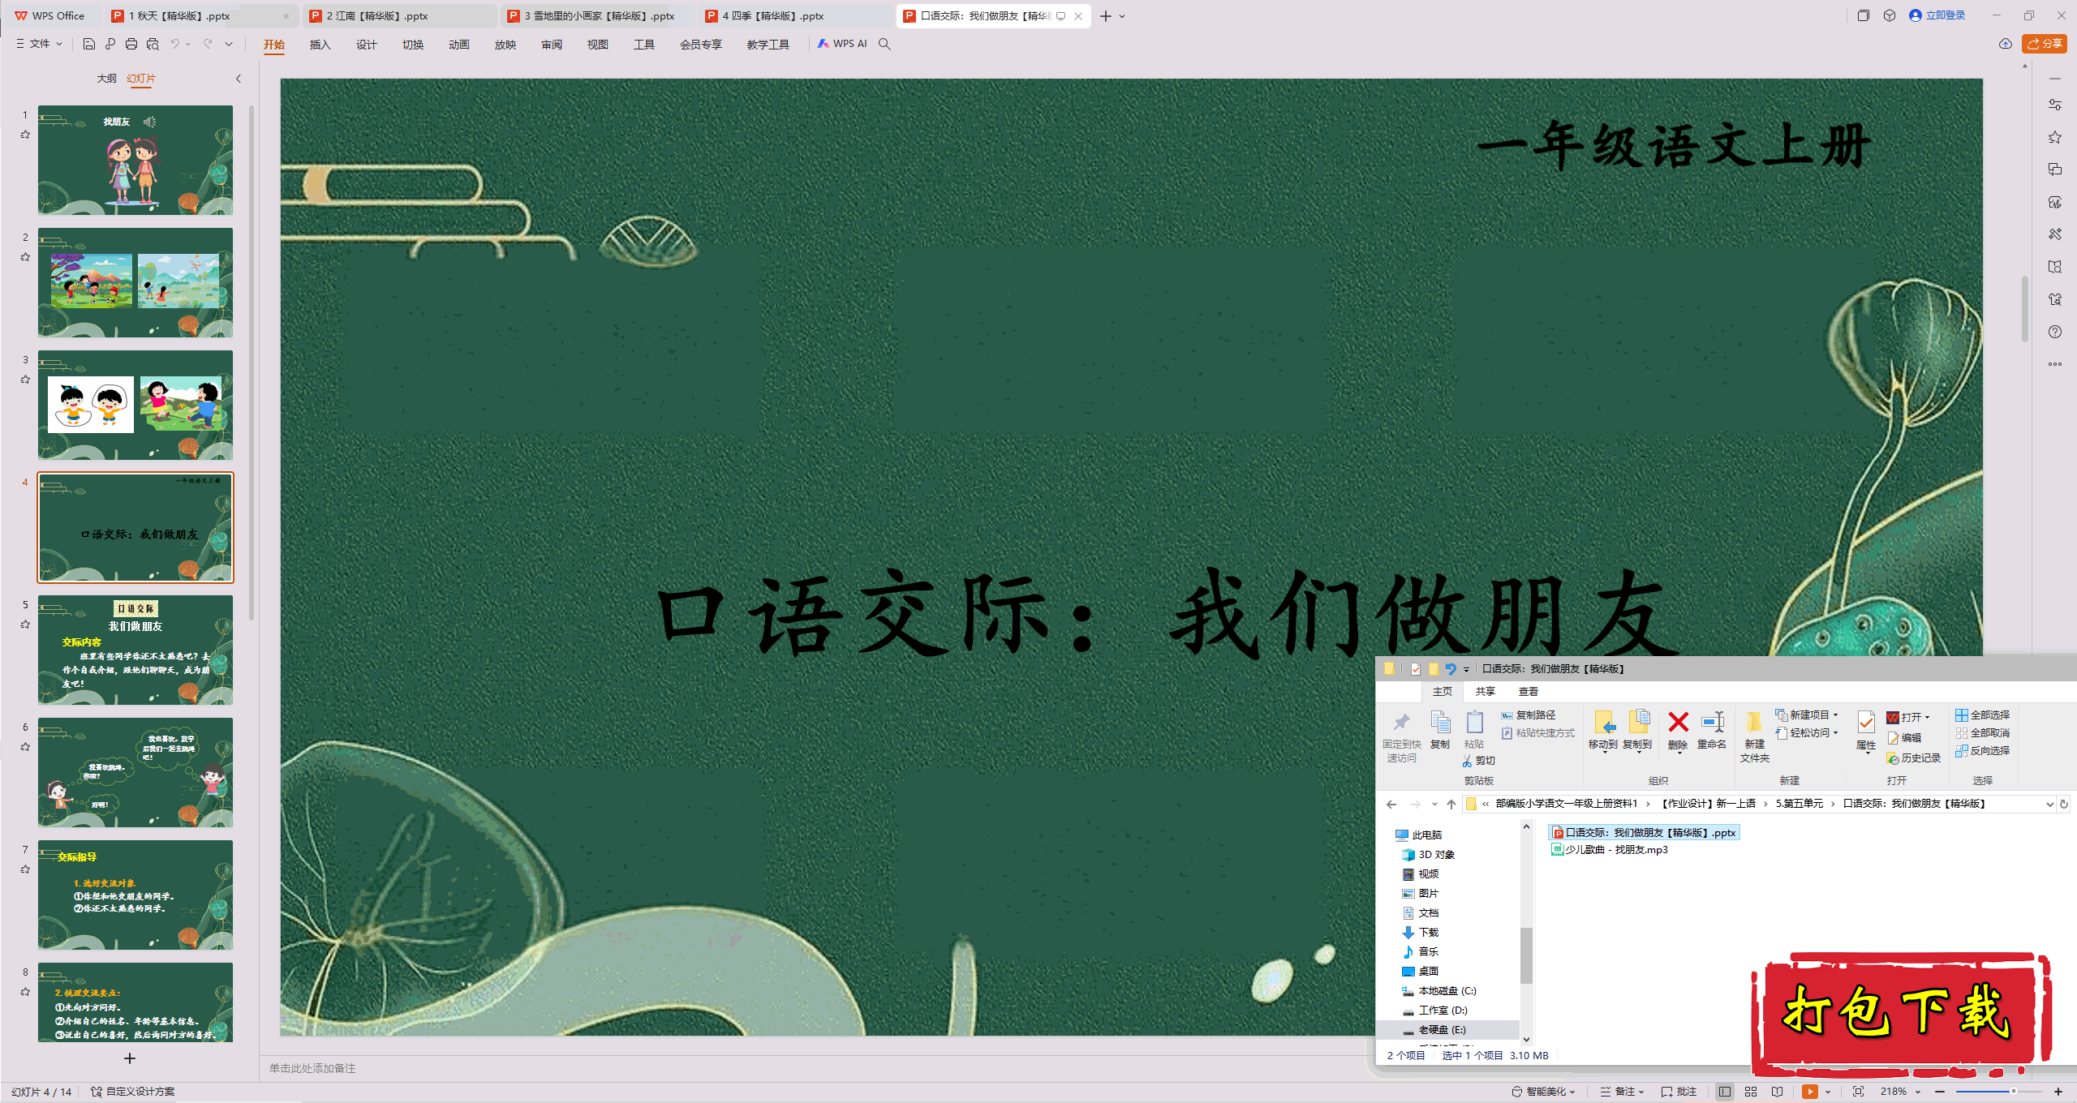Switch to the 大纲 outline tab
2077x1103 pixels.
(106, 79)
